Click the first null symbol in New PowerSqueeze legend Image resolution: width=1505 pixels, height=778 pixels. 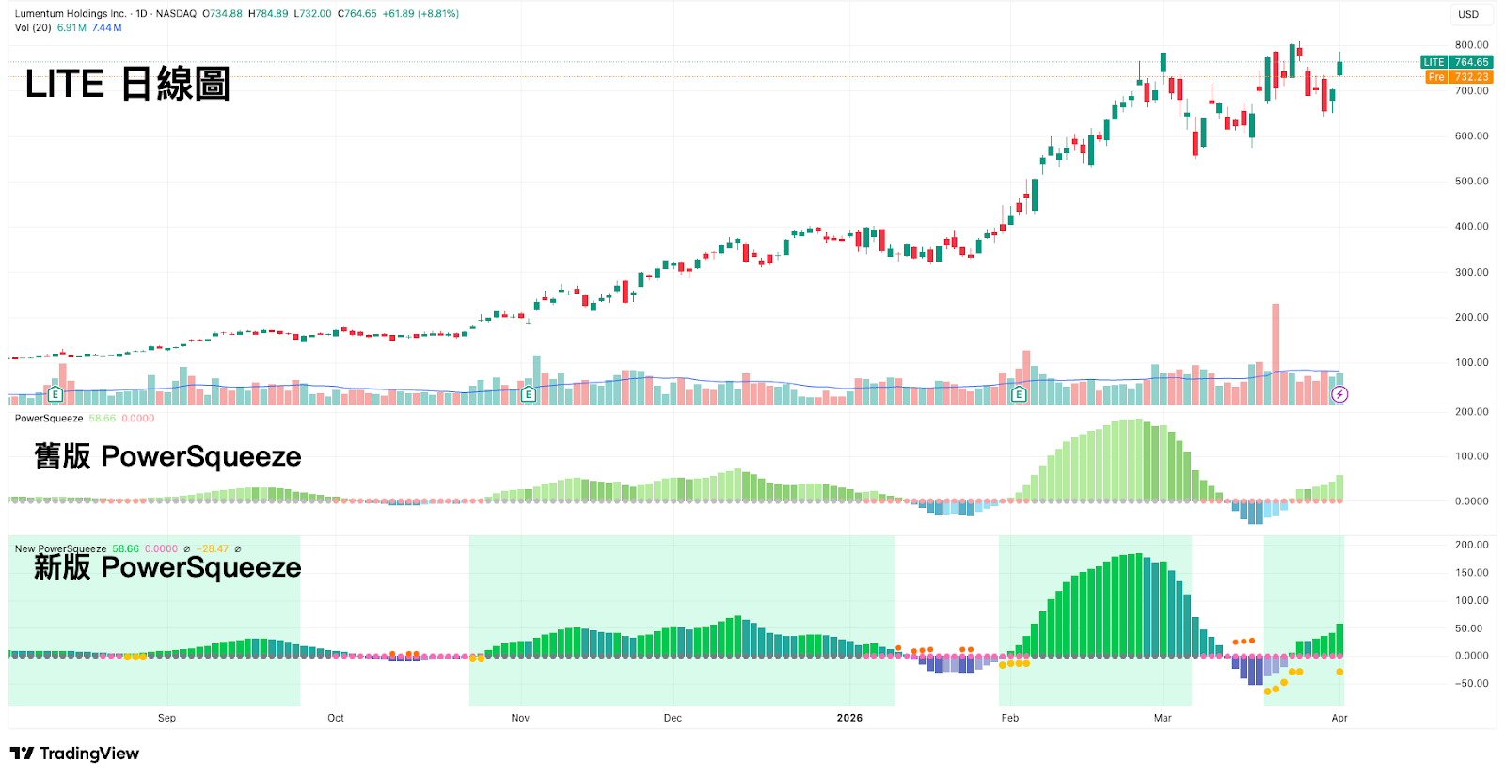point(186,549)
